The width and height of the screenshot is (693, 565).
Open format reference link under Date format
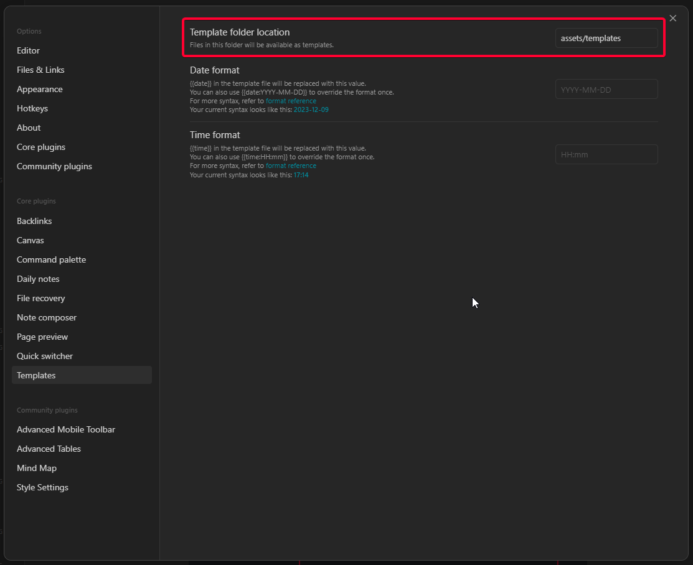(291, 101)
